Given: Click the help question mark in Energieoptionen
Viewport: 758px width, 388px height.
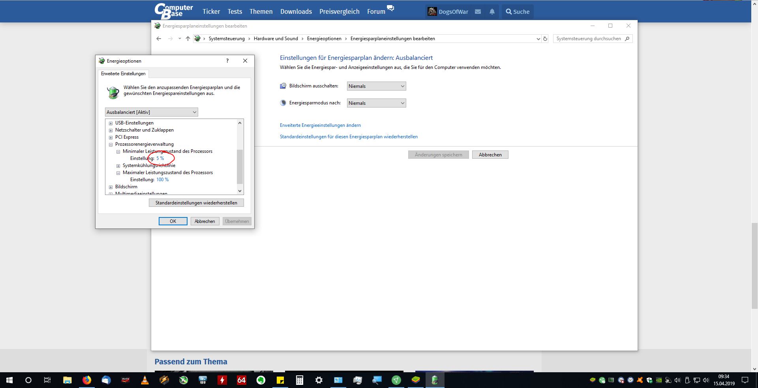Looking at the screenshot, I should pyautogui.click(x=227, y=61).
